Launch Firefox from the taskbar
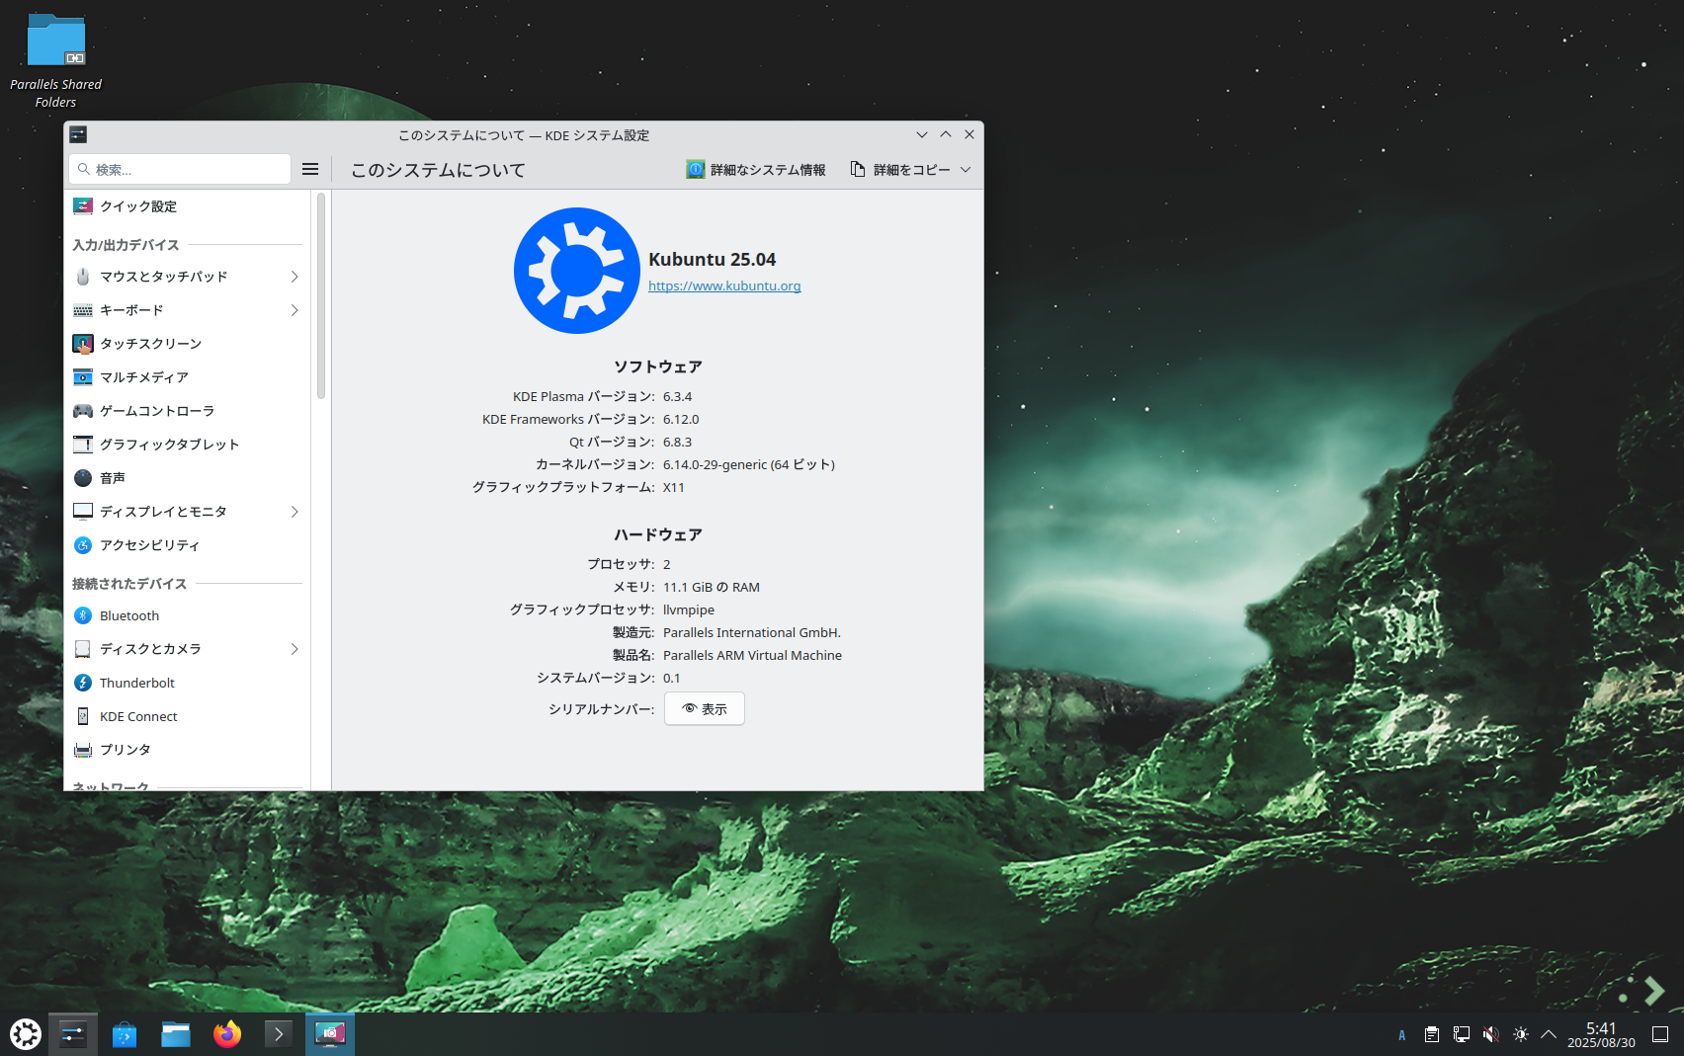The image size is (1684, 1056). pyautogui.click(x=227, y=1034)
